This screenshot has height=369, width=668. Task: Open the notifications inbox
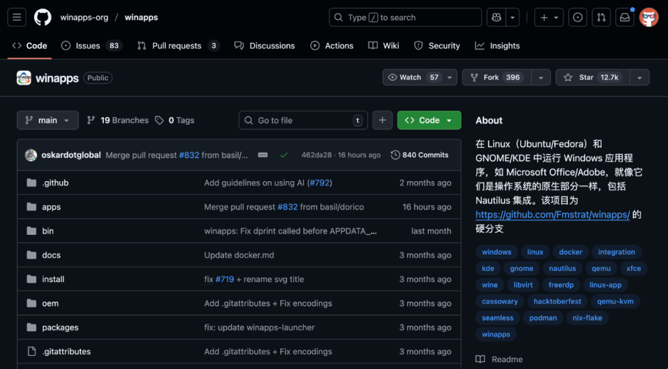625,17
